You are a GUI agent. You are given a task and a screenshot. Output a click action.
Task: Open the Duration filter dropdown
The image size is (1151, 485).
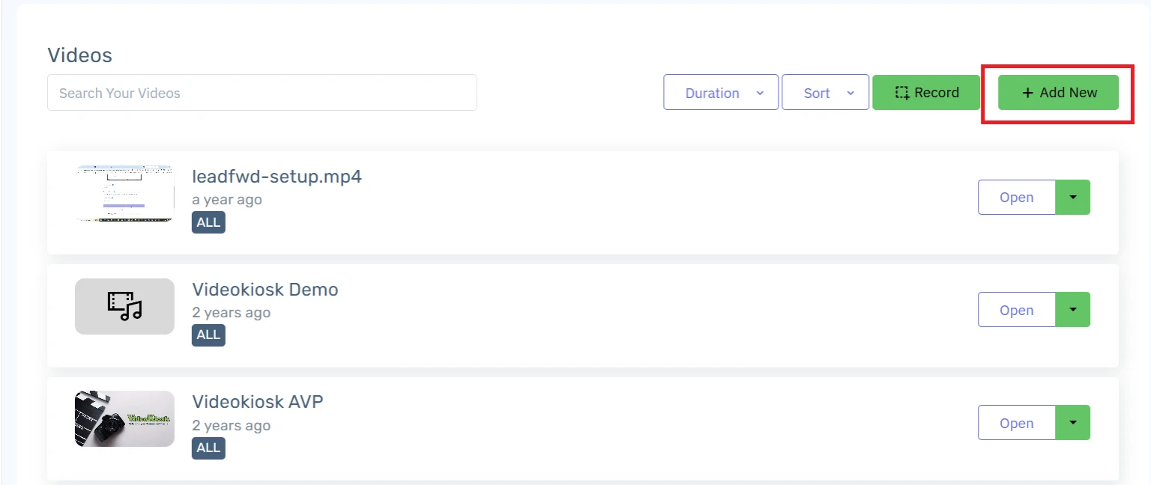720,93
